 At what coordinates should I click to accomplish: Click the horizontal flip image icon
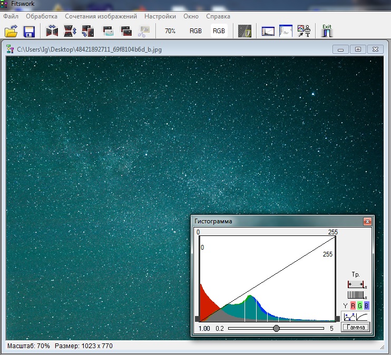(x=52, y=31)
